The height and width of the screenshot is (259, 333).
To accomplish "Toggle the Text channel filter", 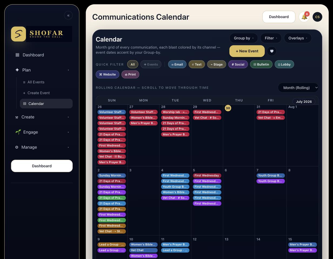I will (x=197, y=64).
